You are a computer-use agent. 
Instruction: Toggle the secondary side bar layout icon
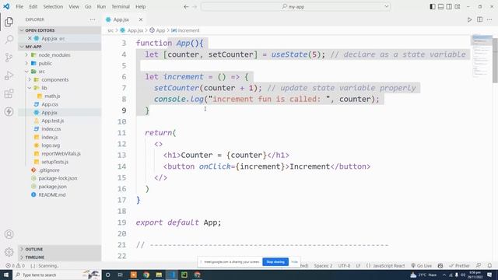point(449,6)
